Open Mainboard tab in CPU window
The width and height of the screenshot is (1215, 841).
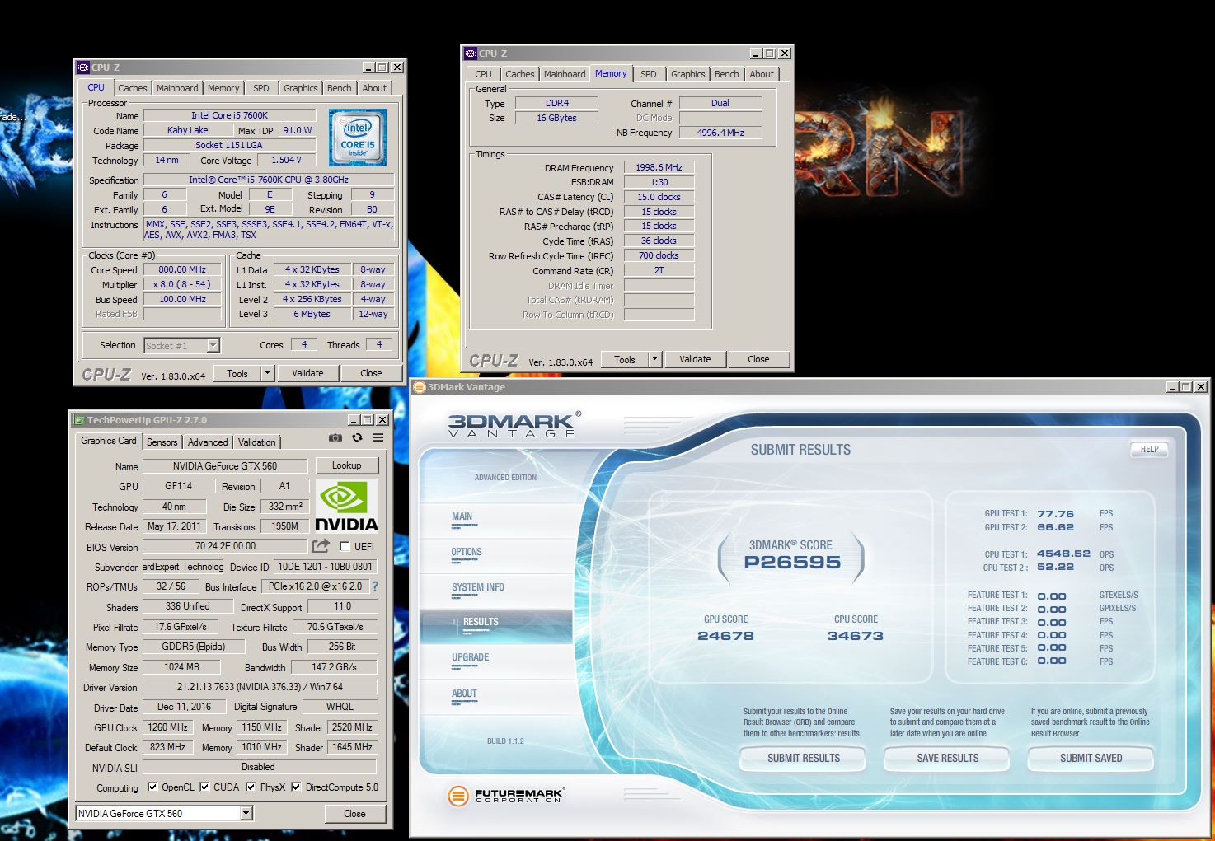click(x=177, y=88)
